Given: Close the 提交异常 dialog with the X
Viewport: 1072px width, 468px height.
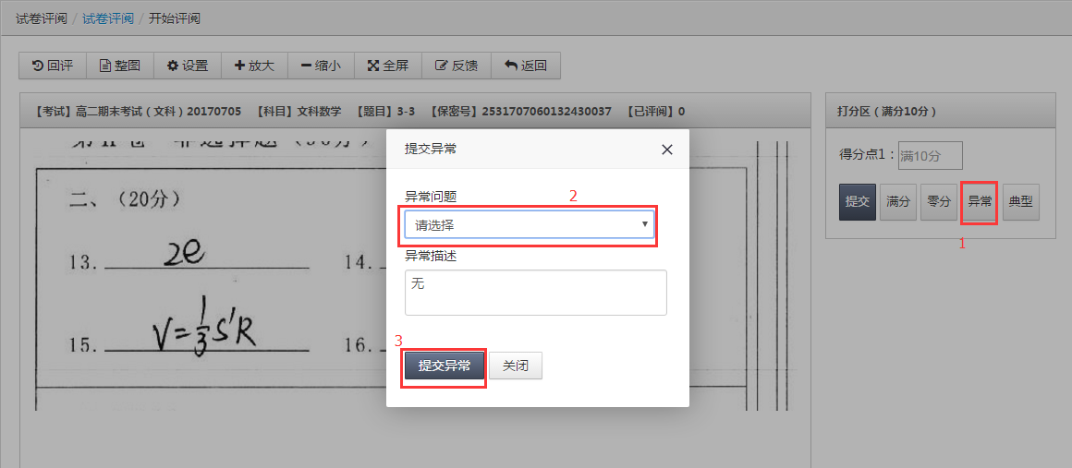Looking at the screenshot, I should pyautogui.click(x=667, y=150).
